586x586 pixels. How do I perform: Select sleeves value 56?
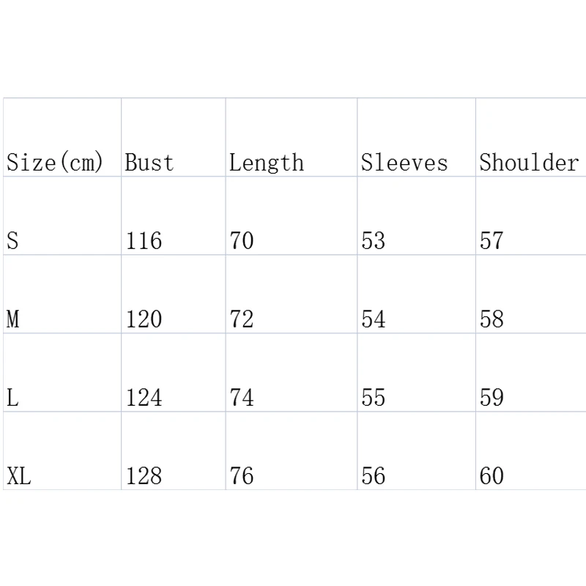(373, 475)
